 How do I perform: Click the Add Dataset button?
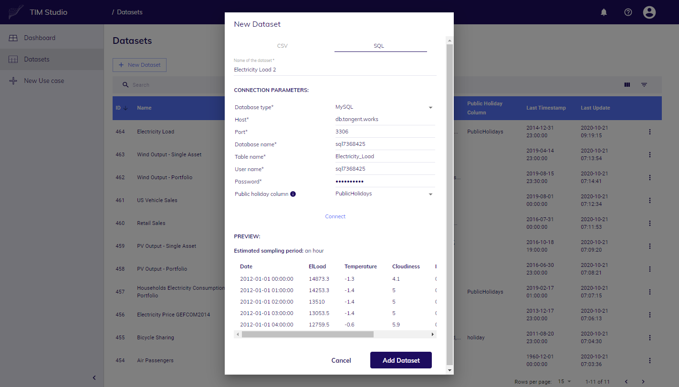click(x=401, y=360)
